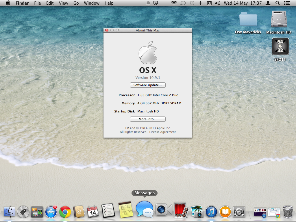Open the License Agreement link

tap(162, 132)
